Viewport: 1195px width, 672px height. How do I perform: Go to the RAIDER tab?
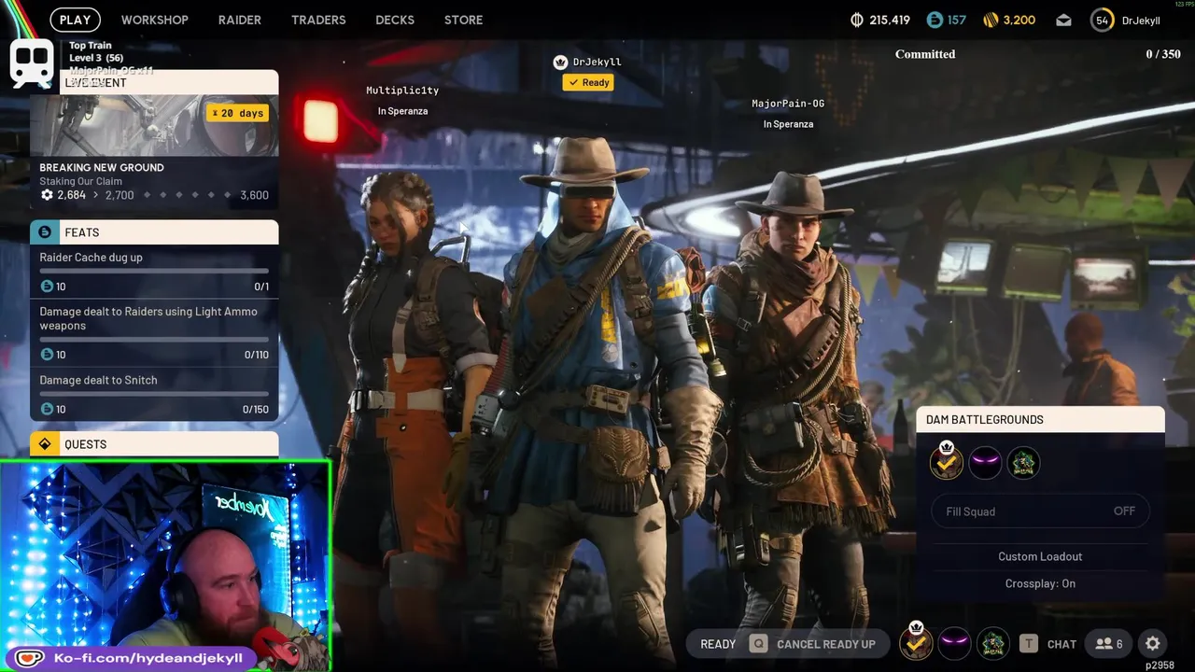[240, 20]
